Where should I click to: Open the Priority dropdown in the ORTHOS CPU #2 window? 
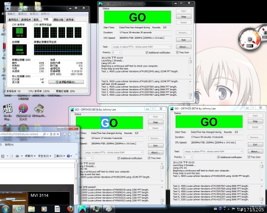coord(188,157)
